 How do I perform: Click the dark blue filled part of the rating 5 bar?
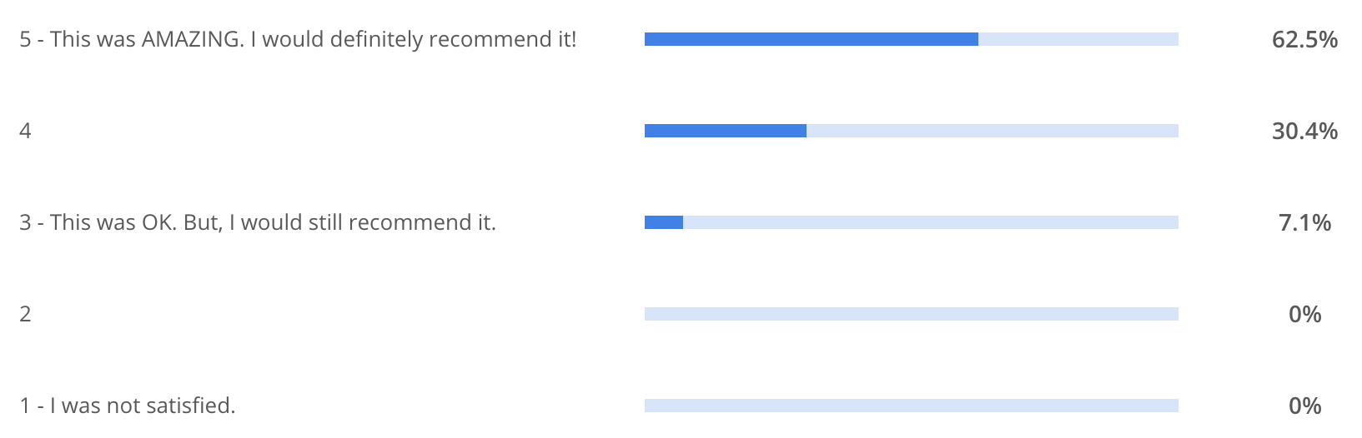(x=811, y=39)
